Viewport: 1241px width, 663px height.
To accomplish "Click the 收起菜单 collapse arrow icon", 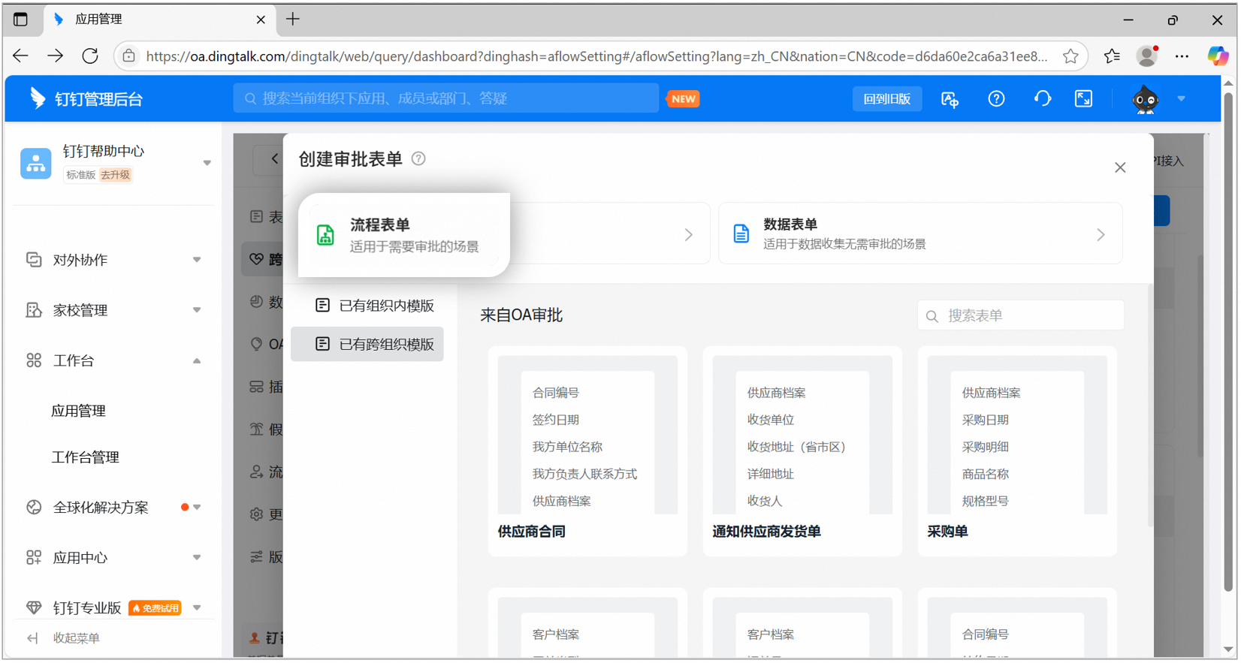I will 32,638.
